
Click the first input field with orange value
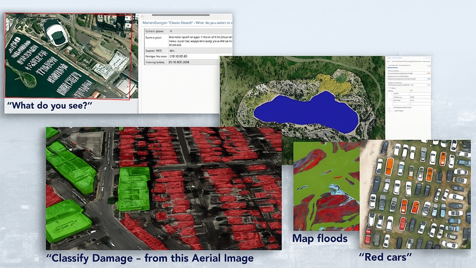tap(409, 73)
